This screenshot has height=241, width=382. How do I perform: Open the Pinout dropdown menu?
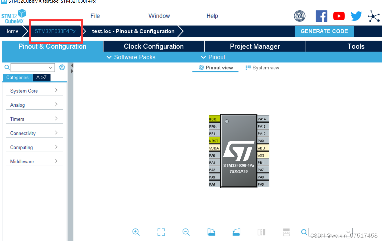(213, 57)
